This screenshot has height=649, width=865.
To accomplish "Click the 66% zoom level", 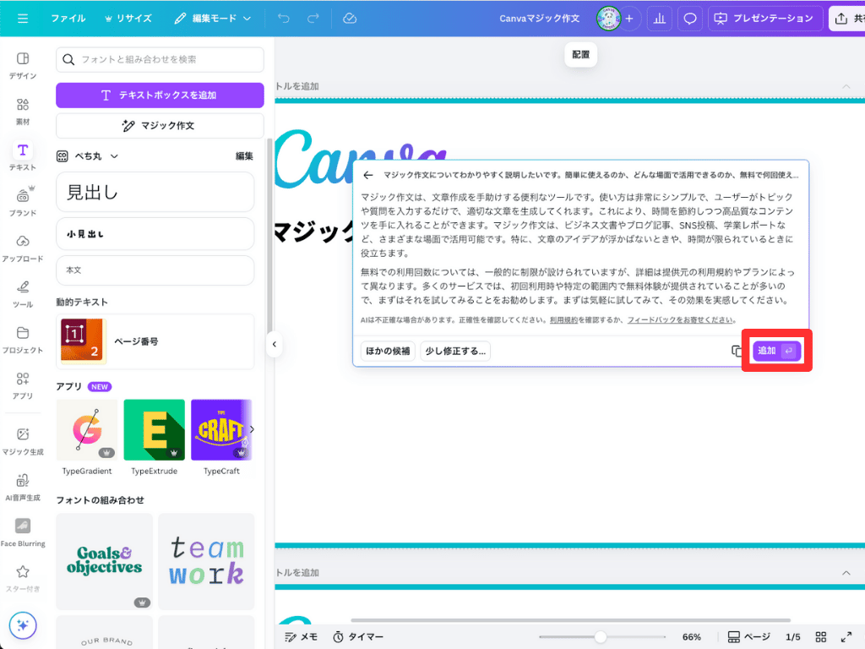I will coord(692,637).
